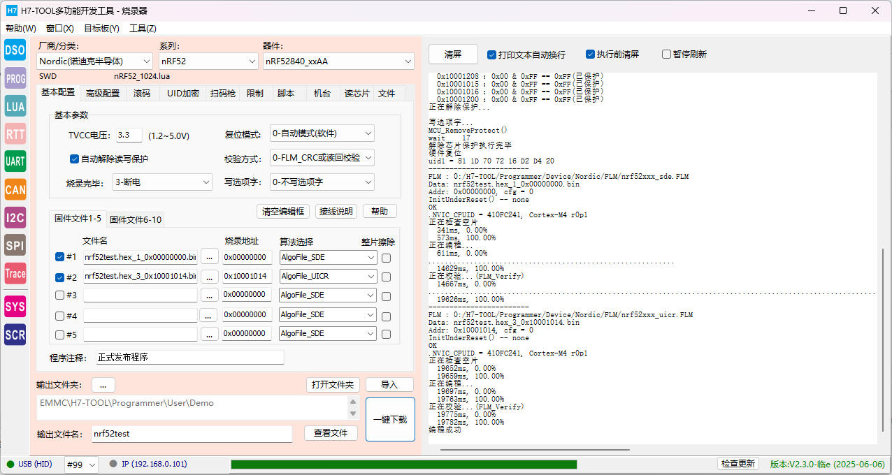
Task: Click the 检查更新 button
Action: [x=738, y=464]
